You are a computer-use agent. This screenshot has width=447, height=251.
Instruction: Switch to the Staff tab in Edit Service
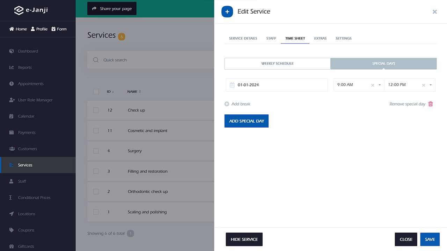point(271,38)
